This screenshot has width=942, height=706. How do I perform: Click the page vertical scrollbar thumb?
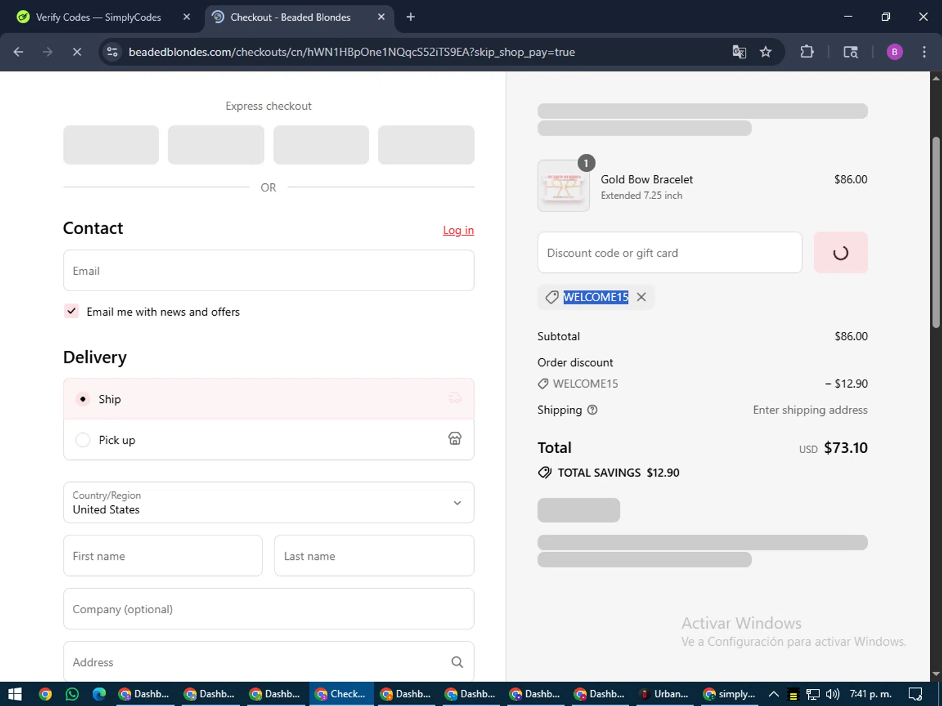(x=936, y=232)
